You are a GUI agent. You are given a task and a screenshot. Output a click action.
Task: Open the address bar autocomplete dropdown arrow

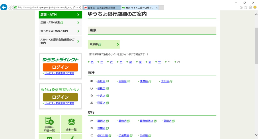[77, 7]
